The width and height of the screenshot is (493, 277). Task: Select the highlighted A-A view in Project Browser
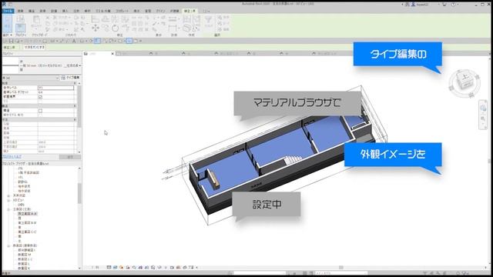(28, 214)
